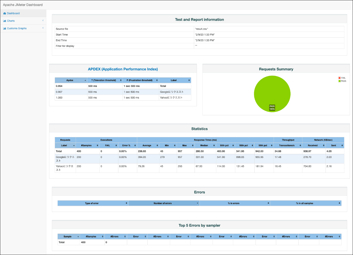Image resolution: width=353 pixels, height=255 pixels.
Task: Click sort icon on T (Toleration threshold) header
Action: (121, 80)
